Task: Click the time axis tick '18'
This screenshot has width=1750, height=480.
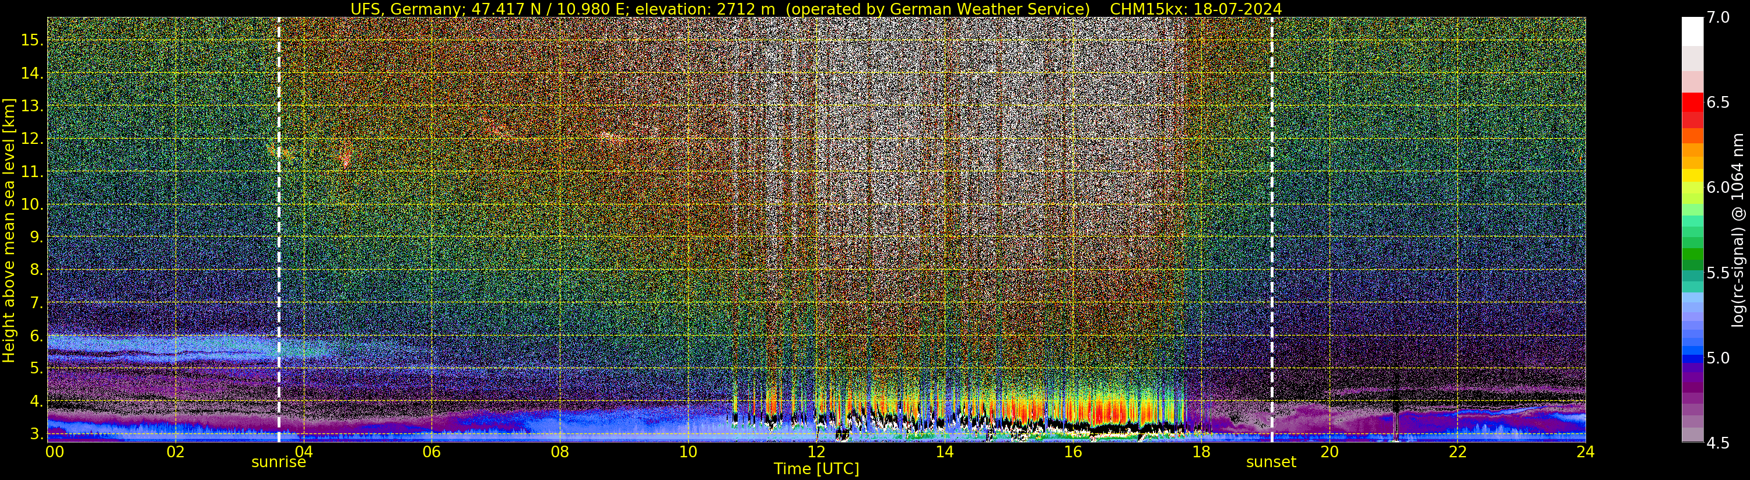Action: (1201, 451)
